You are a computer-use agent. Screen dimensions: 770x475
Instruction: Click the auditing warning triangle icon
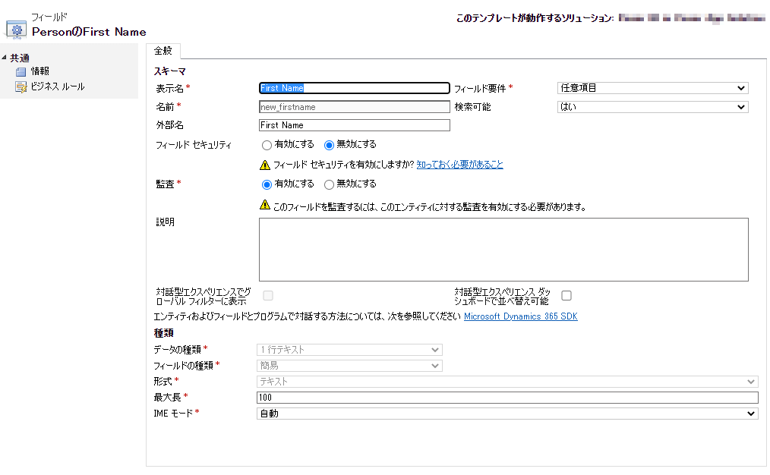265,205
